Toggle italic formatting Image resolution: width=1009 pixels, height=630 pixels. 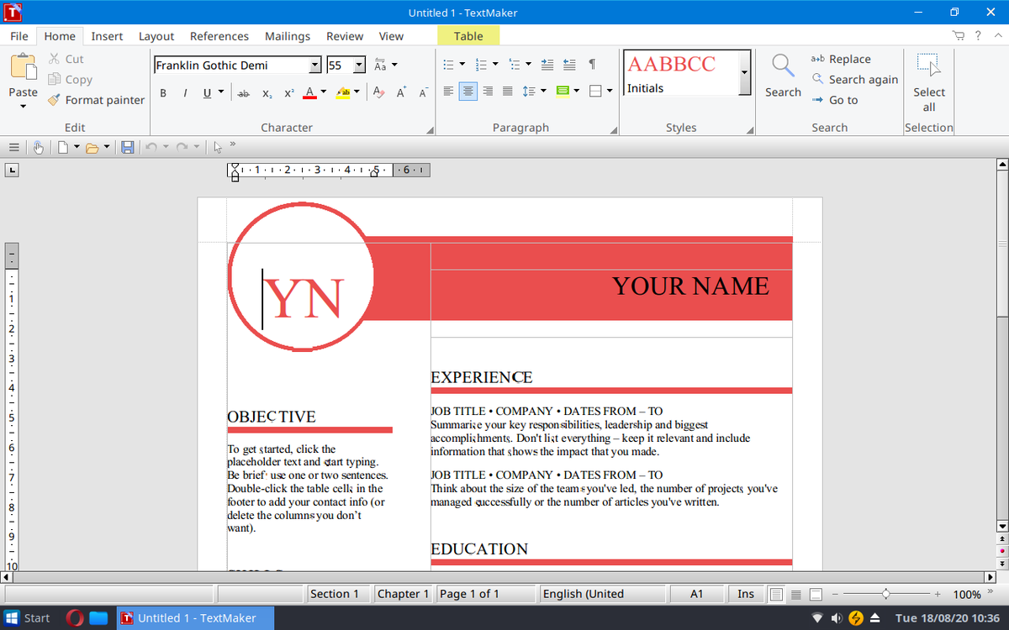(x=184, y=92)
